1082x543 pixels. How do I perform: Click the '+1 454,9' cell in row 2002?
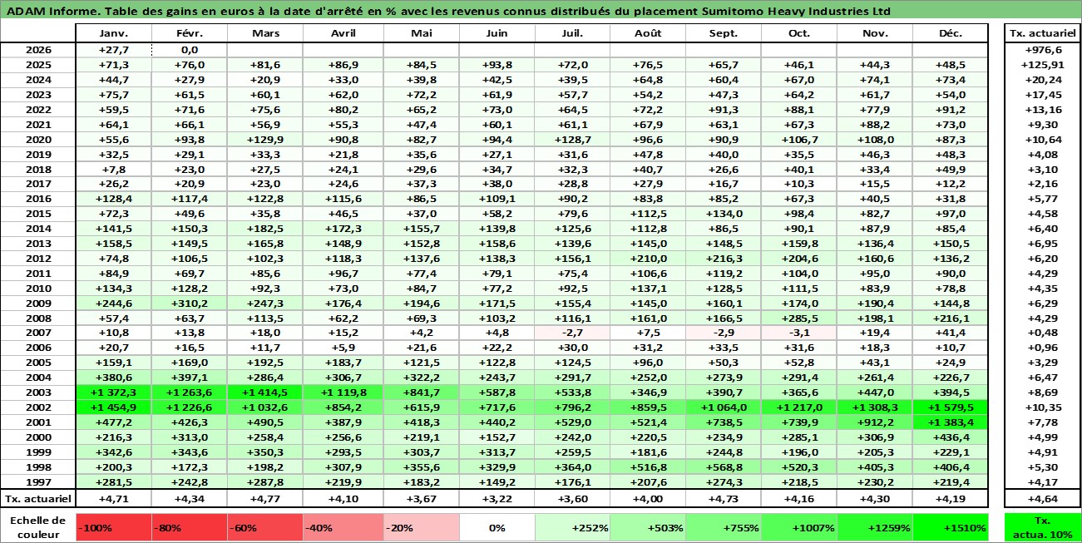pyautogui.click(x=113, y=407)
